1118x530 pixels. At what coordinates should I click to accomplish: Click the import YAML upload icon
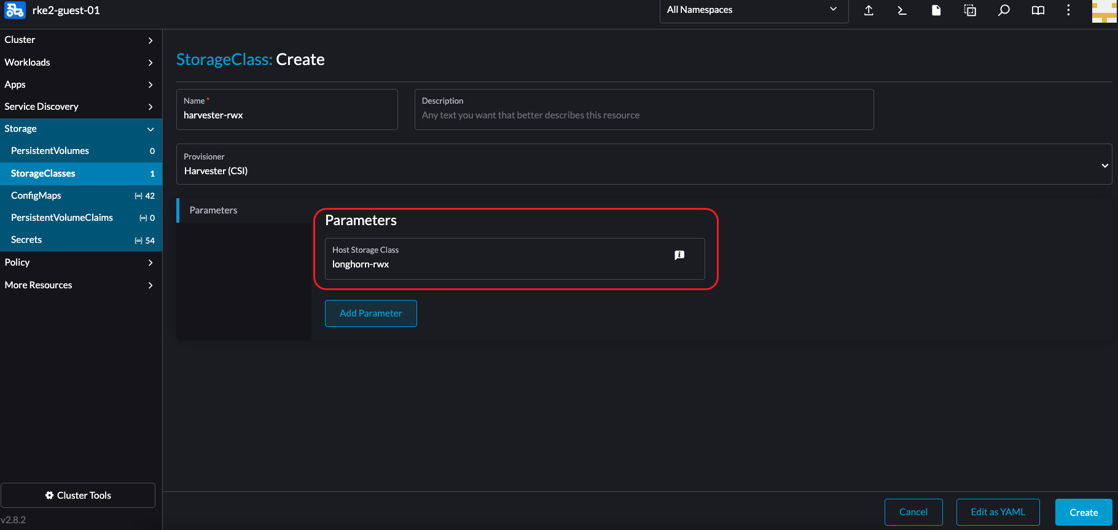[869, 10]
